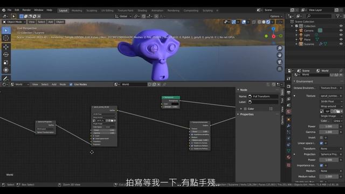The image size is (345, 194).
Task: Click the perspective/orthographic grid icon
Action: click(x=279, y=69)
